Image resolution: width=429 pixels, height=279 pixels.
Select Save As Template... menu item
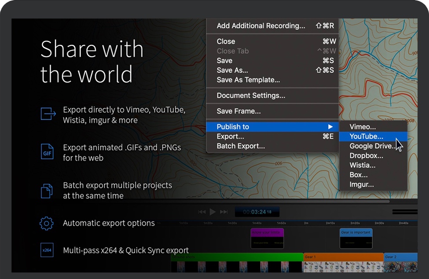click(x=248, y=80)
